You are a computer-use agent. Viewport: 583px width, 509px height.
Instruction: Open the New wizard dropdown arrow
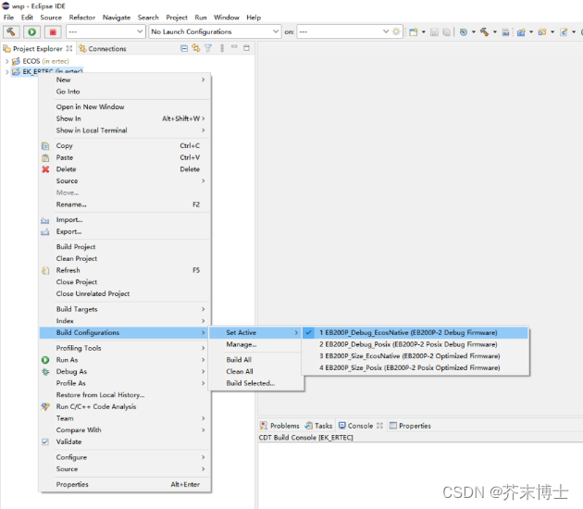pos(424,32)
